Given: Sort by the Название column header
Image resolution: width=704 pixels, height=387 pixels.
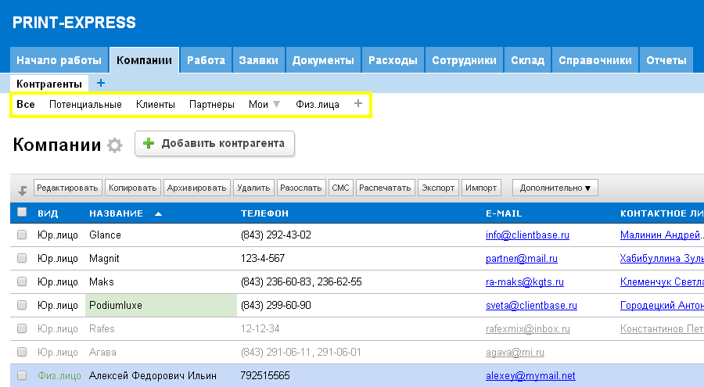Looking at the screenshot, I should click(x=115, y=213).
